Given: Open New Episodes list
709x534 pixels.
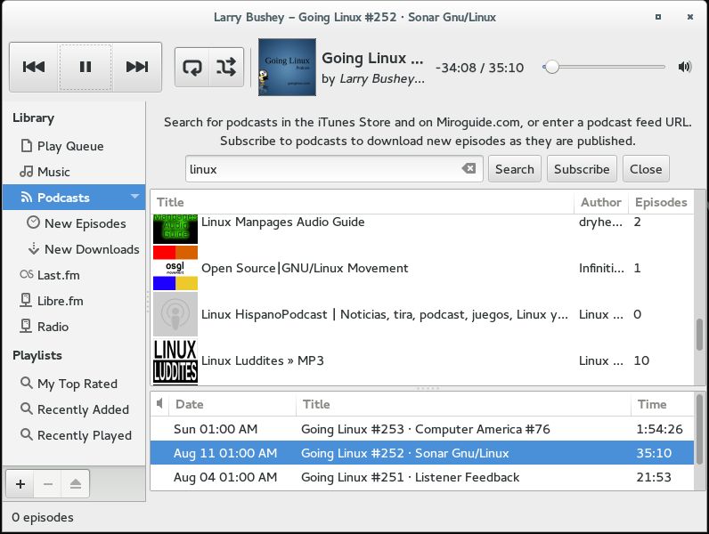Looking at the screenshot, I should point(74,223).
